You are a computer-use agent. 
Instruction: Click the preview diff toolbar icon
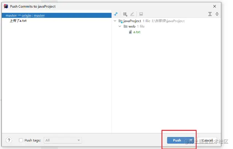coord(141,14)
